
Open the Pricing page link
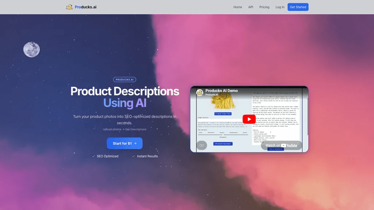(x=264, y=7)
